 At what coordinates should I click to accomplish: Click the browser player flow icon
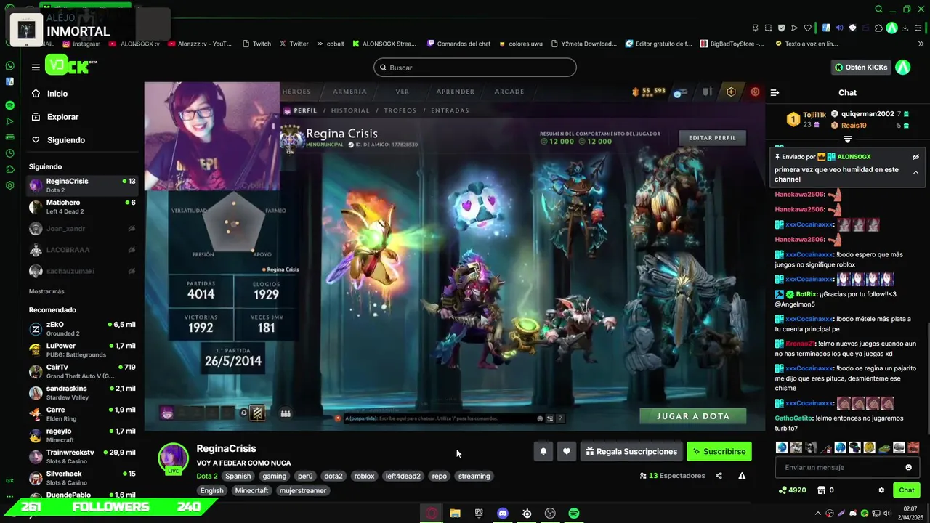point(794,28)
